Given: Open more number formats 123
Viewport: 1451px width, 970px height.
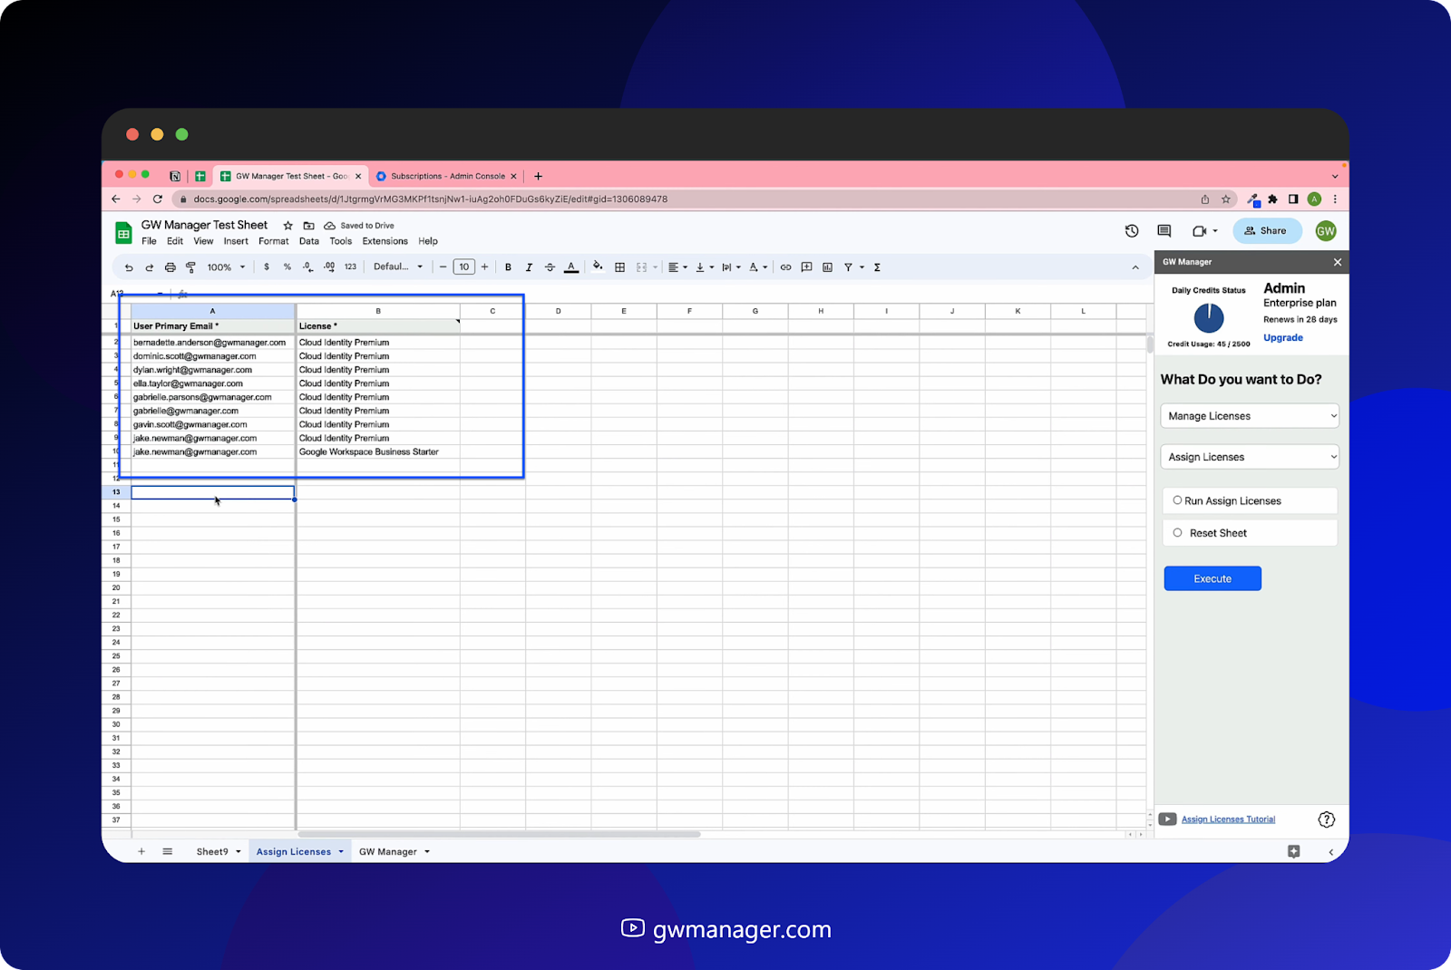Looking at the screenshot, I should pyautogui.click(x=350, y=267).
